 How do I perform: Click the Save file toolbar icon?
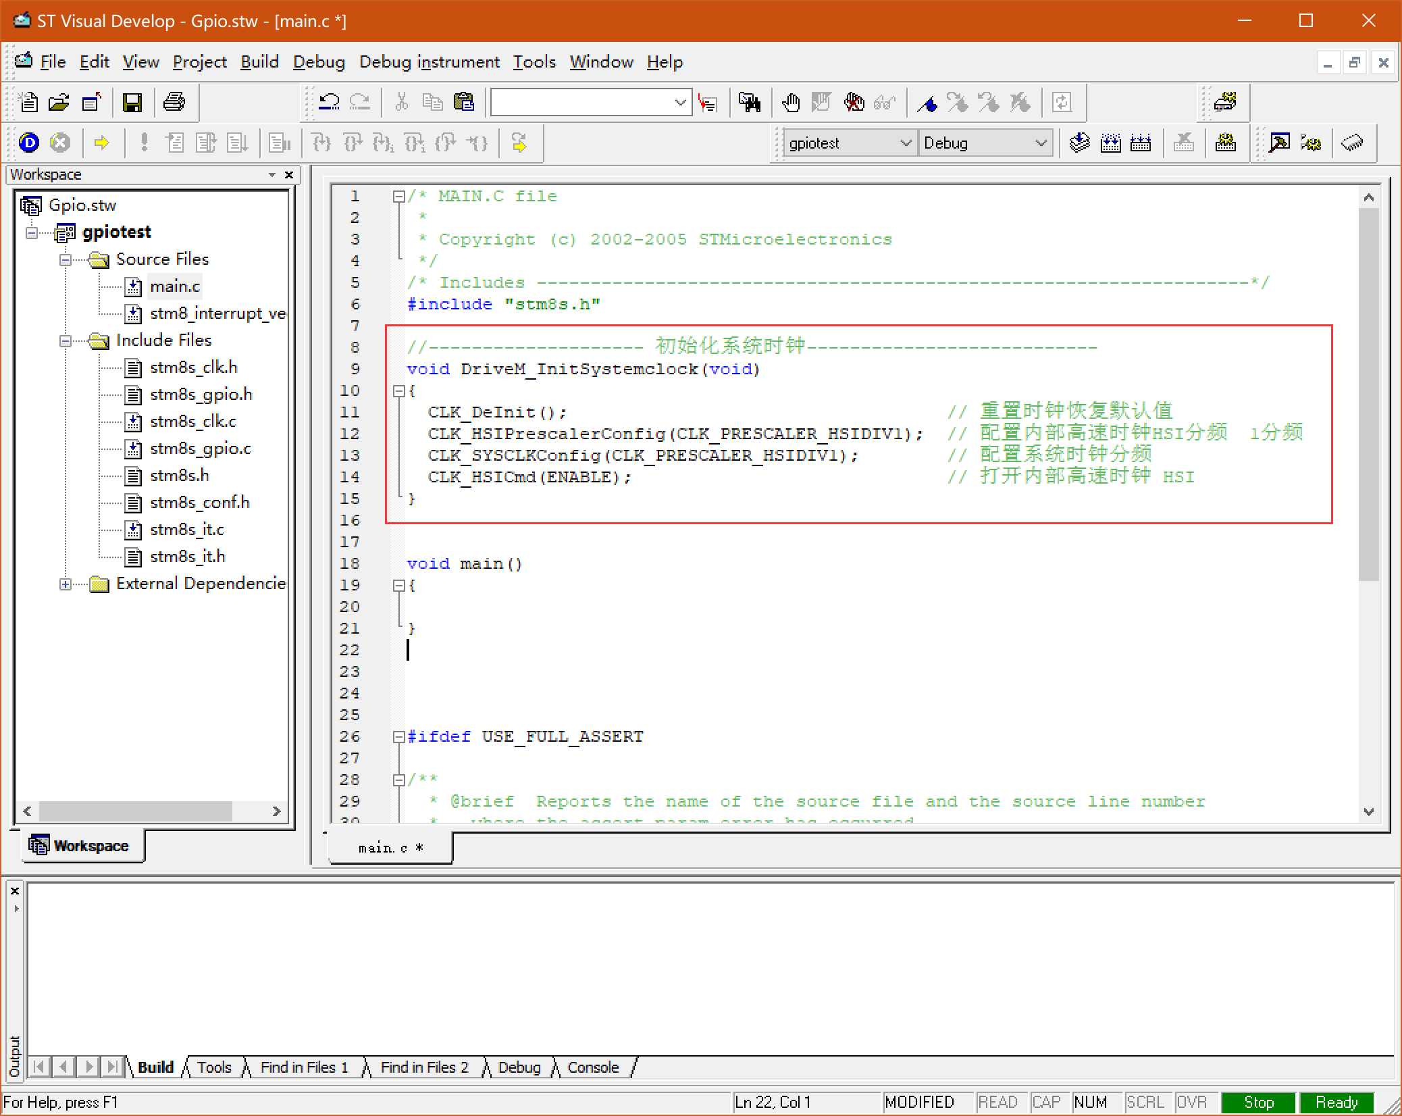tap(132, 103)
